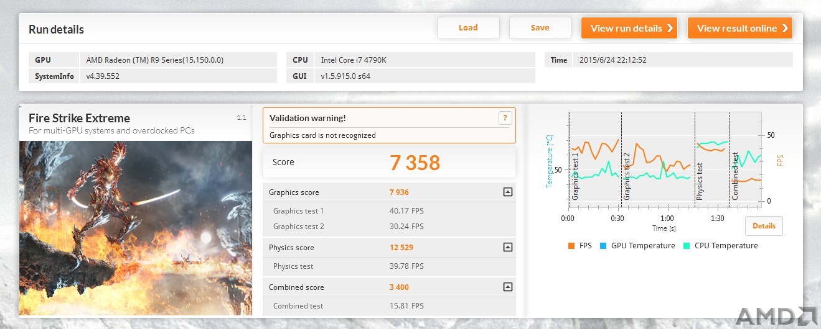Viewport: 821px width, 329px height.
Task: Select the Physics score value 12 529
Action: point(401,248)
